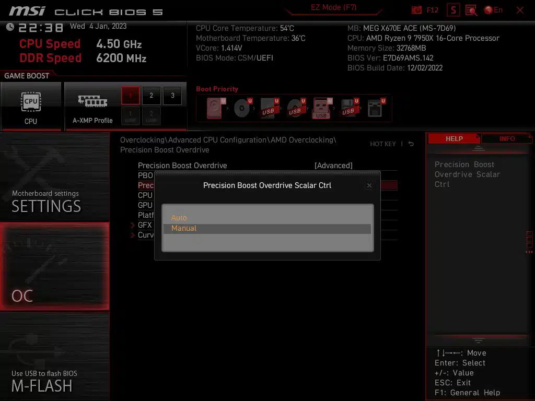Toggle CPU Game Boost button
This screenshot has width=535, height=401.
31,107
